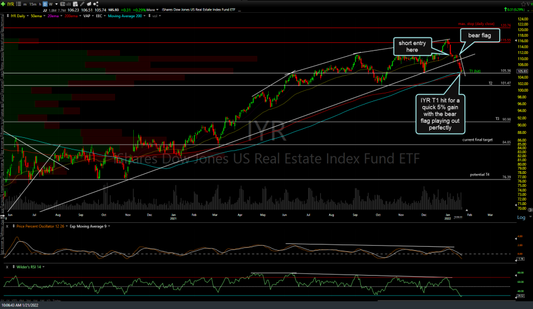Click the 200ema indicator label
Image resolution: width=533 pixels, height=309 pixels.
click(x=71, y=16)
